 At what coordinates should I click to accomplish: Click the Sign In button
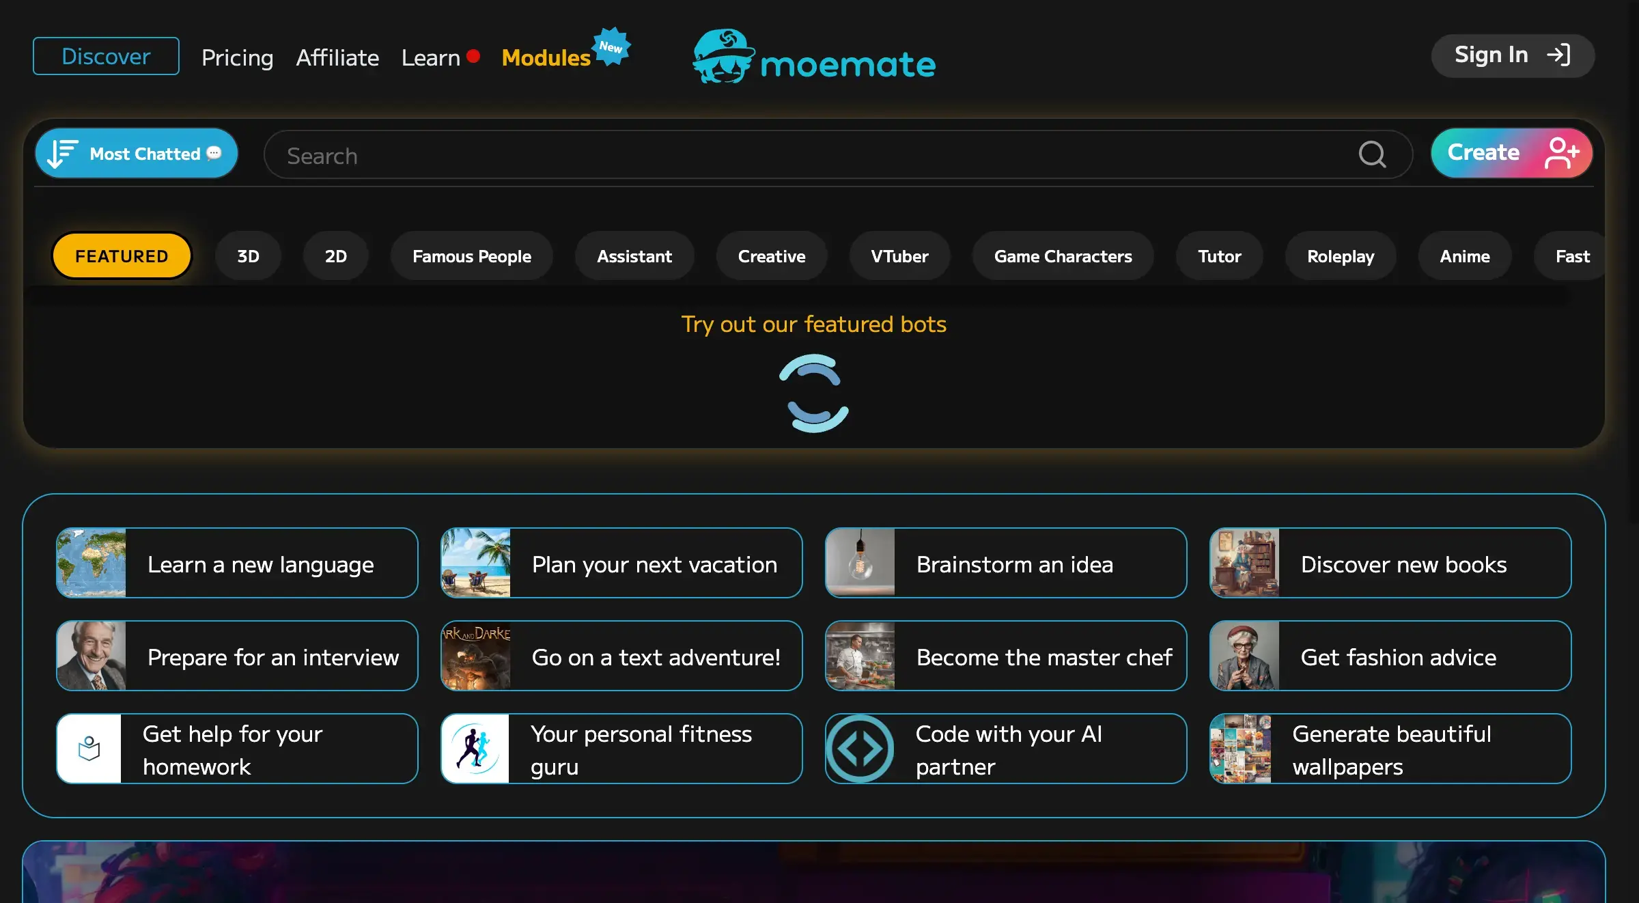pyautogui.click(x=1513, y=55)
